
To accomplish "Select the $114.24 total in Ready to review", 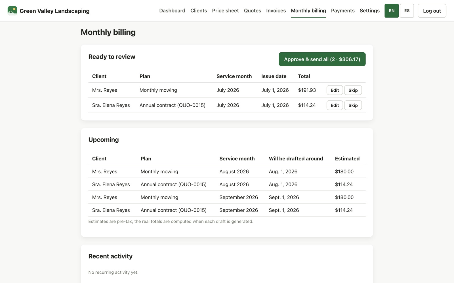I will (x=307, y=105).
